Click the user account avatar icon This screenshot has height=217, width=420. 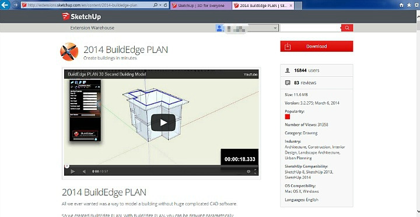tap(219, 28)
